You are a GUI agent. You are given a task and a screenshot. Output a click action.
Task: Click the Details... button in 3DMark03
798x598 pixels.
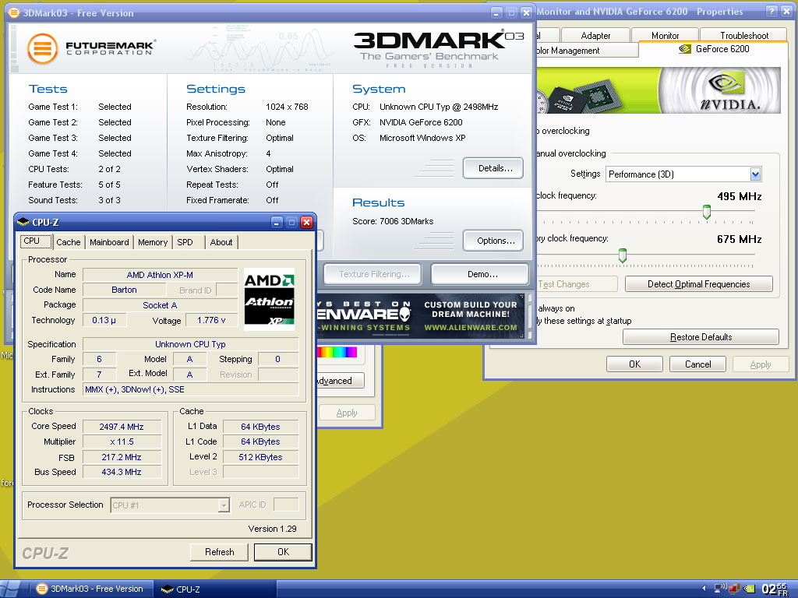(x=493, y=168)
